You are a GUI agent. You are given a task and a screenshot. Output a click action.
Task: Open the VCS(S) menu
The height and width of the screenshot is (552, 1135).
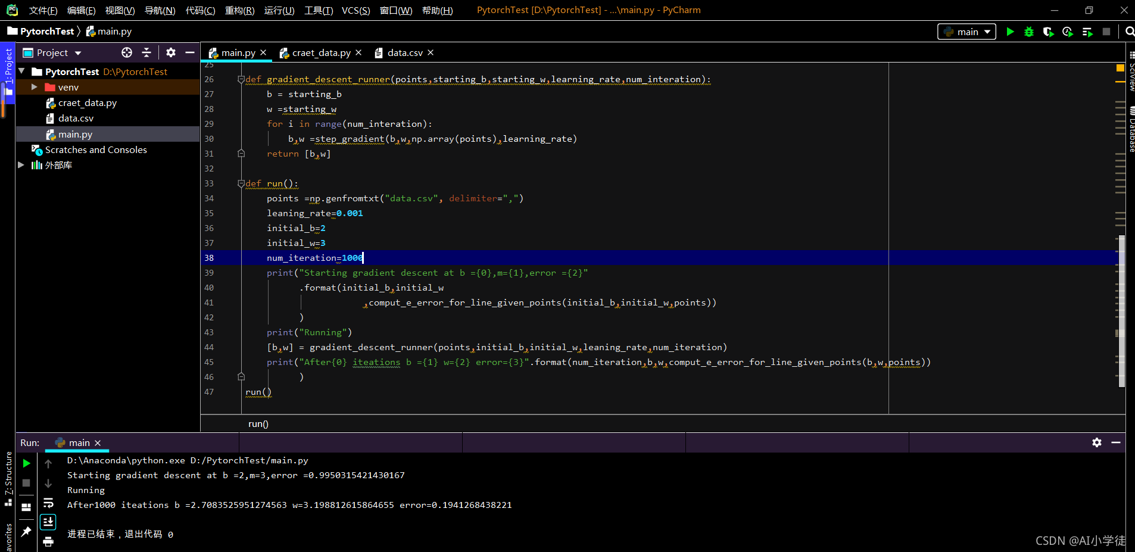pyautogui.click(x=356, y=10)
